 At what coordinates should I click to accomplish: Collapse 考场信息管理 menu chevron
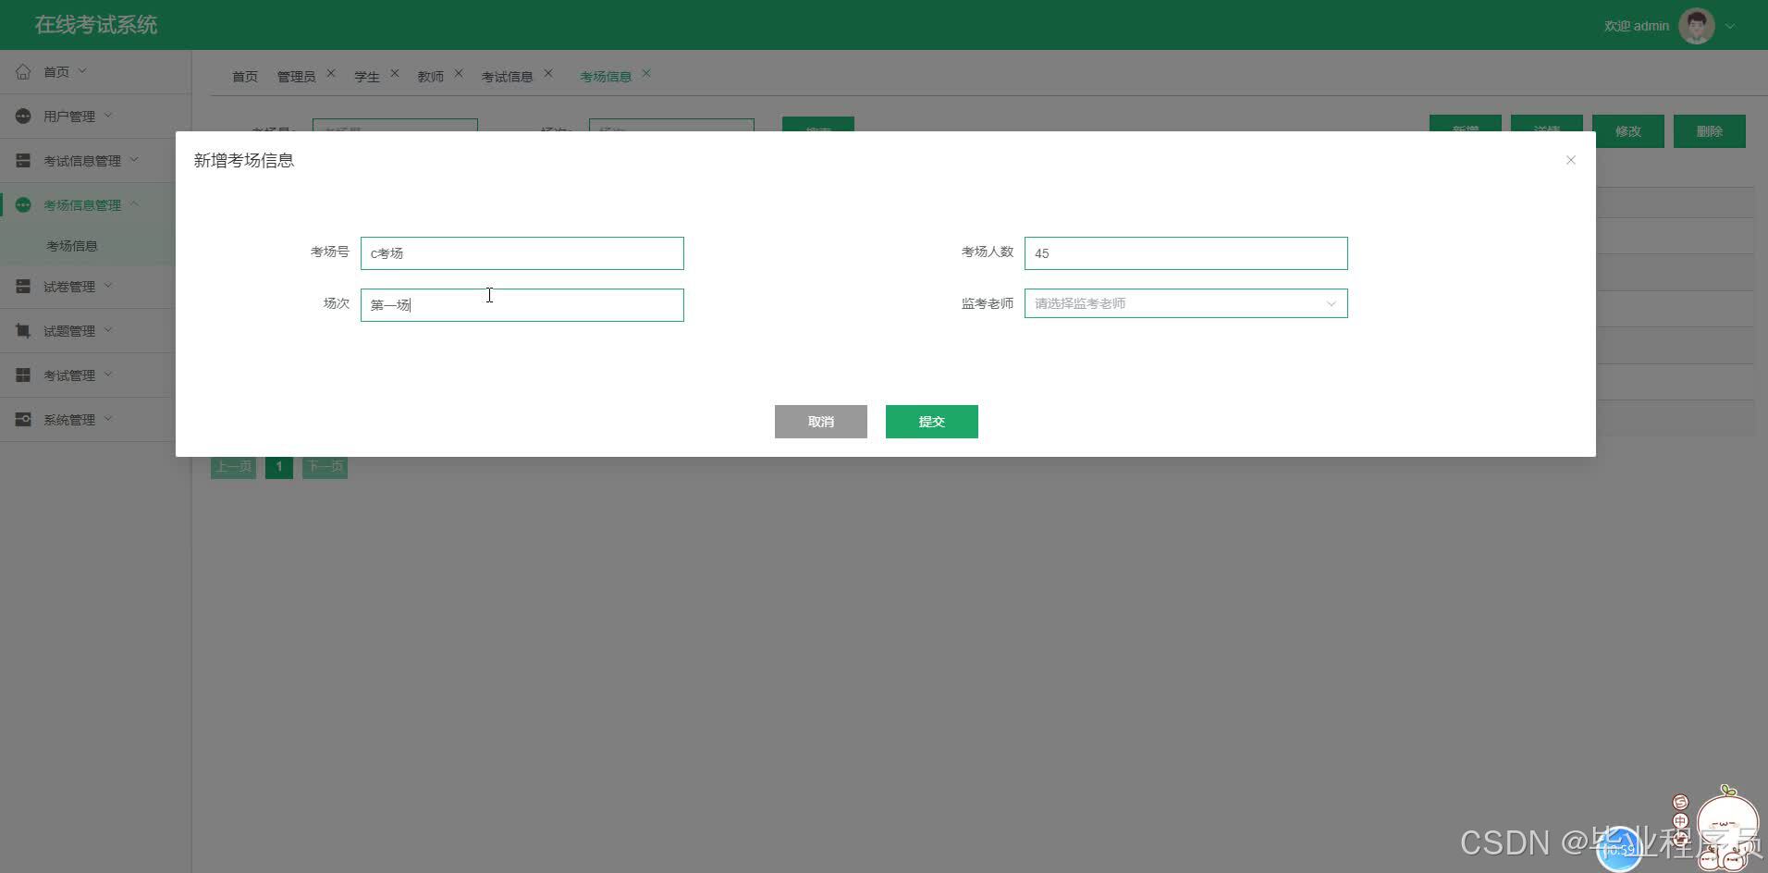(134, 203)
